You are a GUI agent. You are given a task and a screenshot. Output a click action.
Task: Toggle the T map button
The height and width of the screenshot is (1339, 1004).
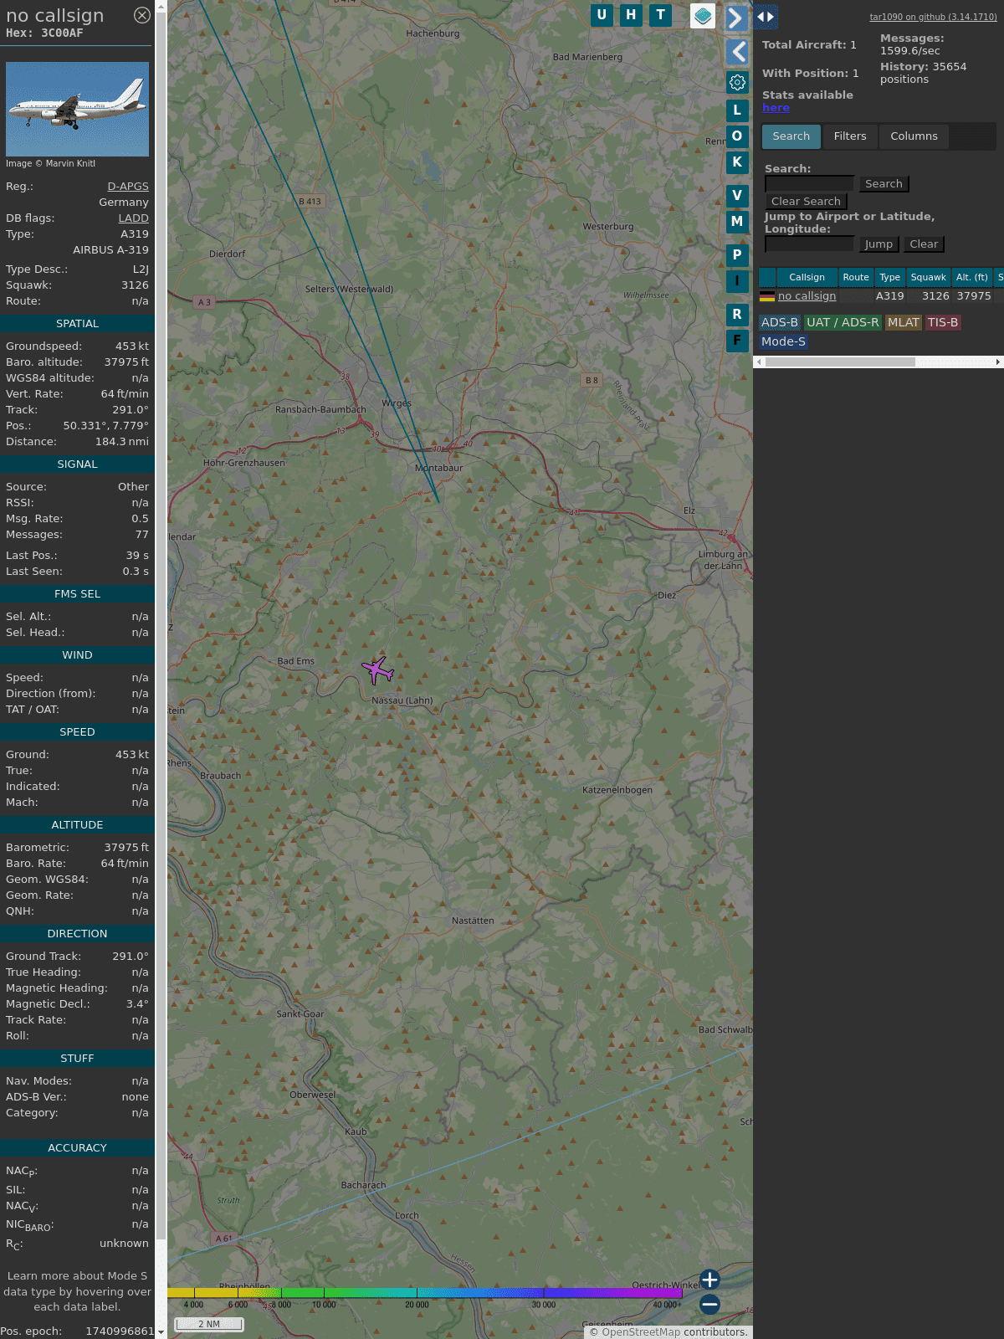coord(660,15)
